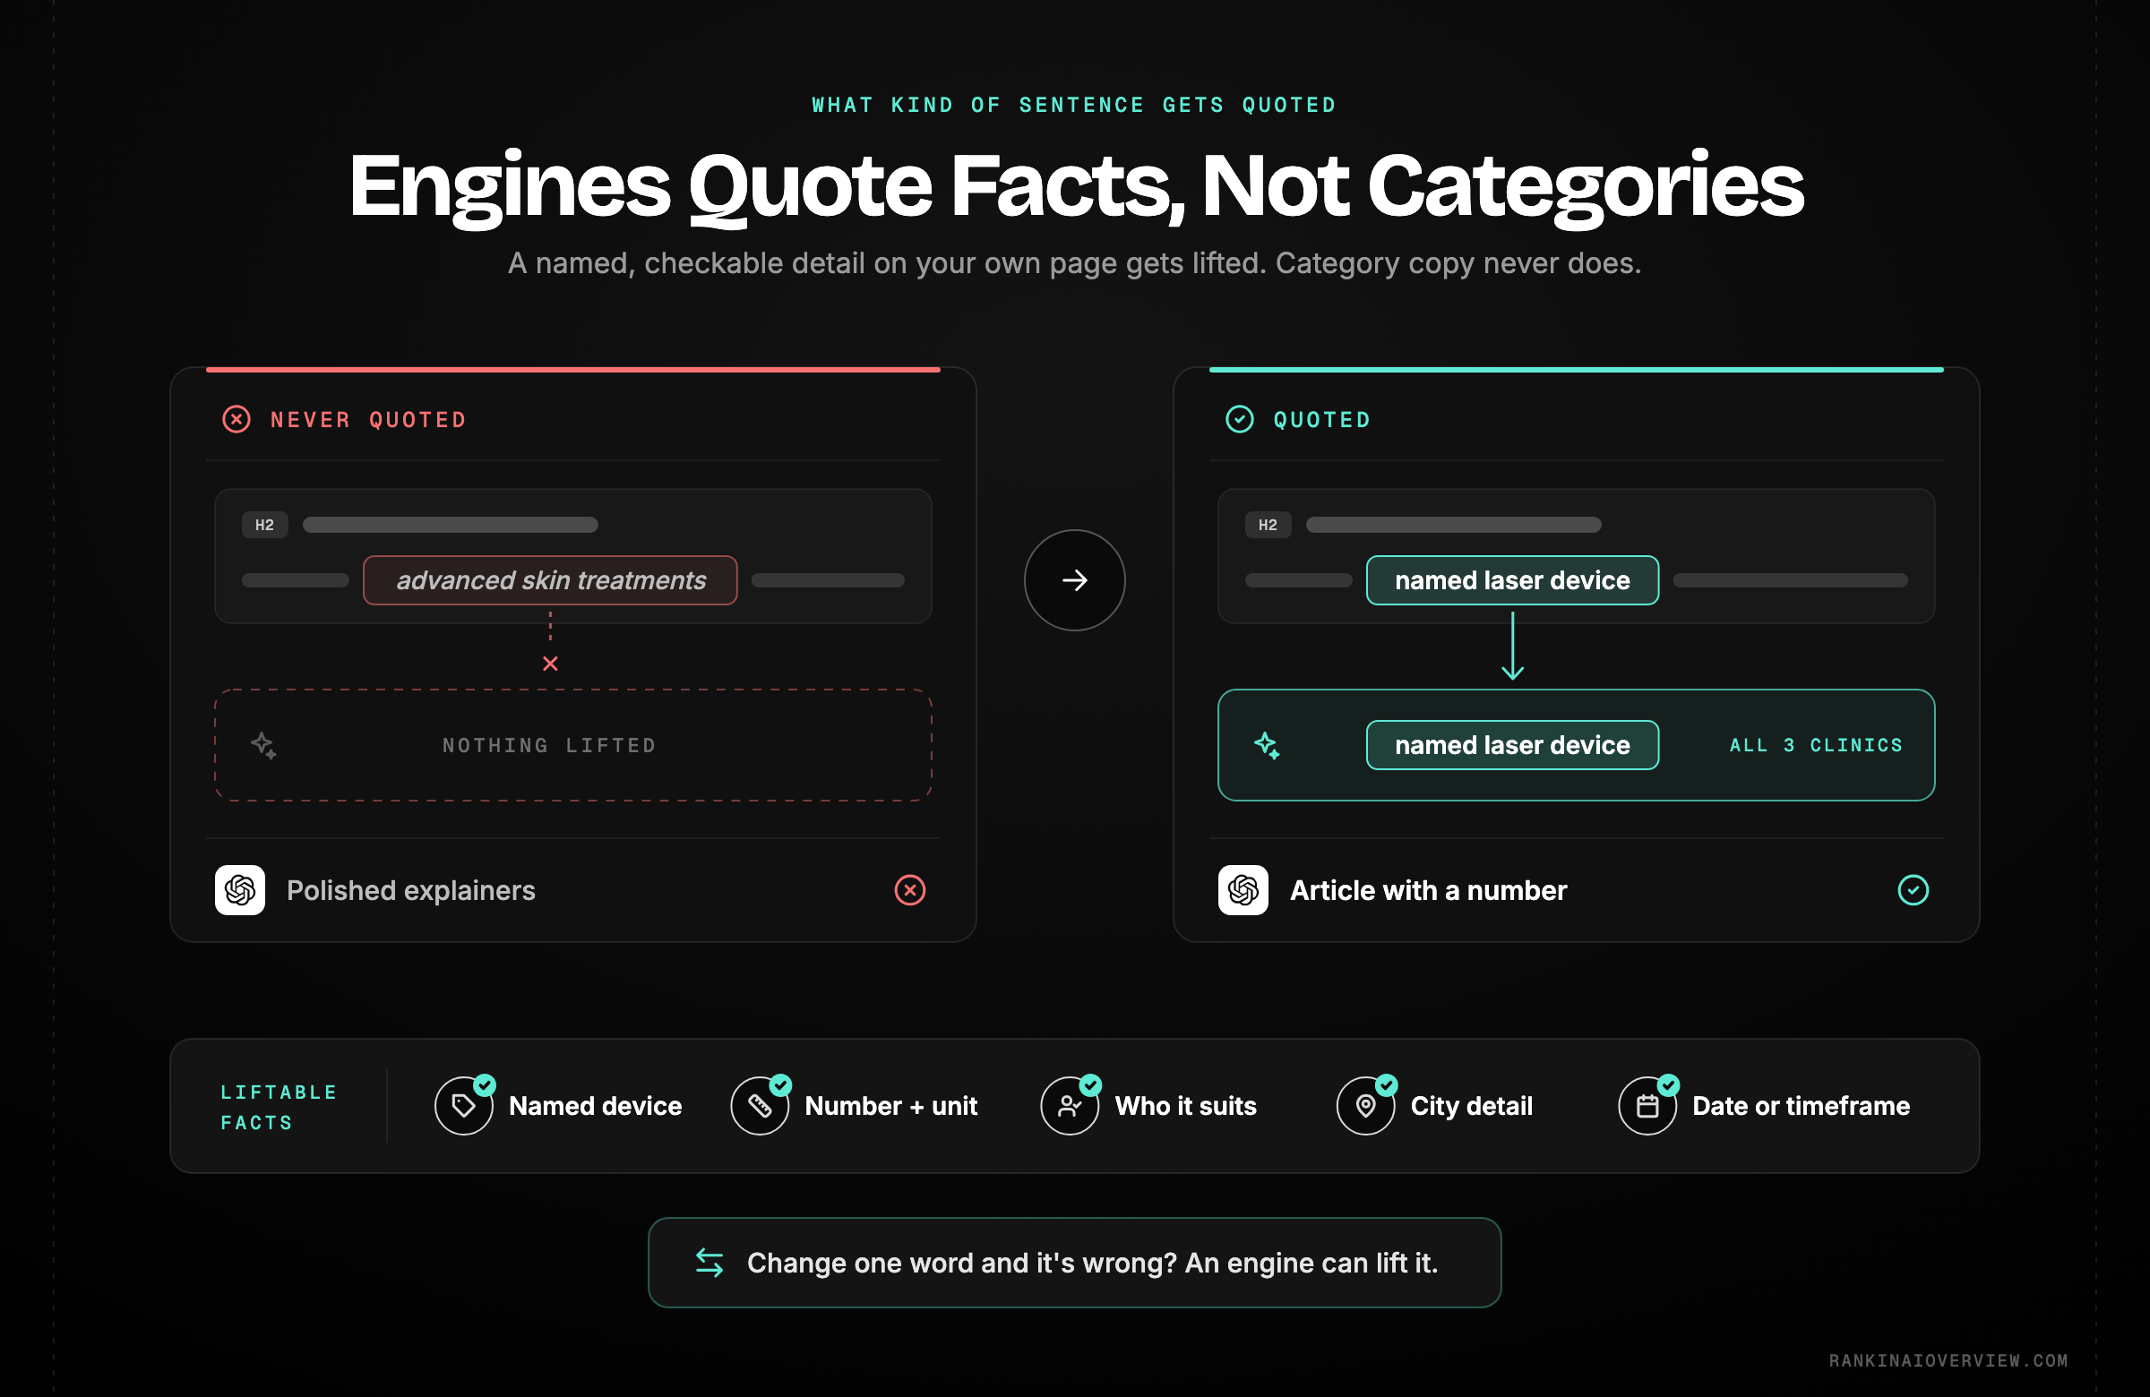The height and width of the screenshot is (1397, 2150).
Task: Click the Date or timeframe label
Action: pyautogui.click(x=1801, y=1105)
